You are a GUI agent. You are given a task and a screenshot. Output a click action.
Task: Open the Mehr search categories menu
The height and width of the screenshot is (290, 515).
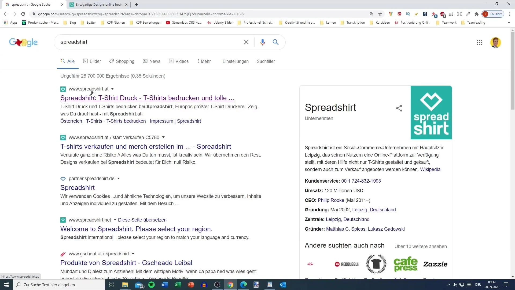pyautogui.click(x=204, y=61)
